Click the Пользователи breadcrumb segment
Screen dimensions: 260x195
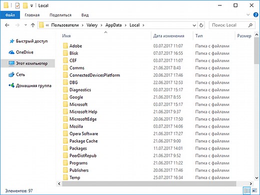(x=65, y=25)
